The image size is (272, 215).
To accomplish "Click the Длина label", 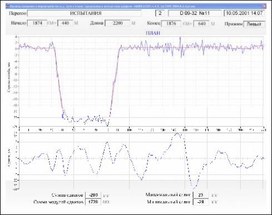I will pyautogui.click(x=97, y=23).
